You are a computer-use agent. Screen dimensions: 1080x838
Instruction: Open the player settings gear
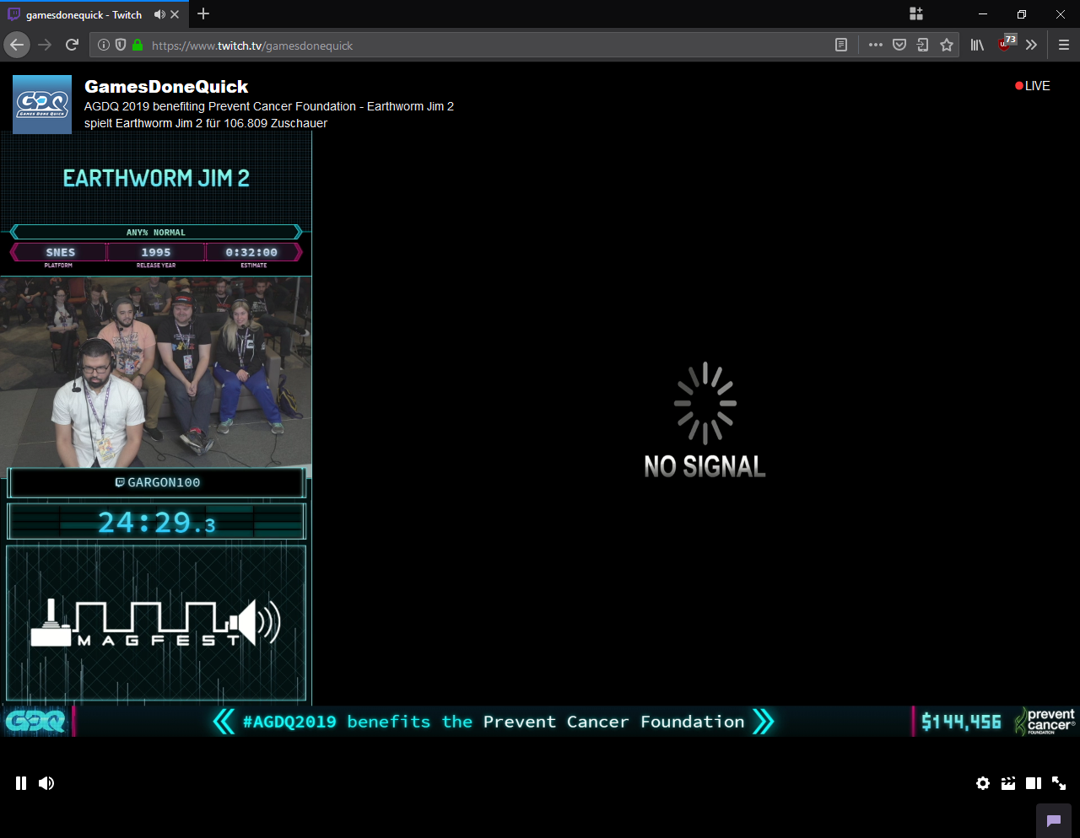(983, 783)
